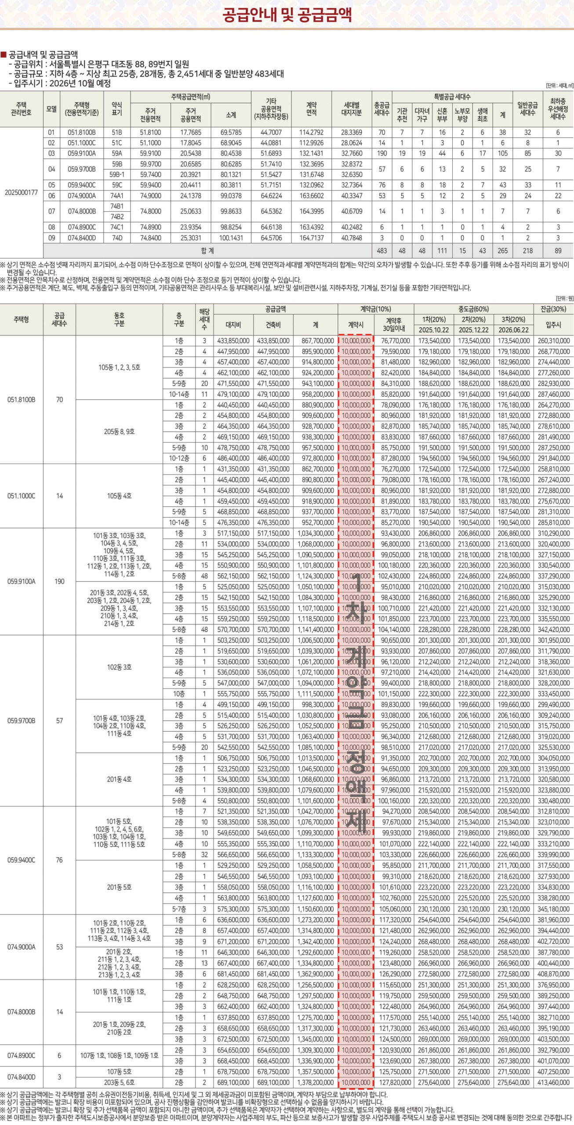Select unit group '105동 1, 2, 3, 5호'
Image resolution: width=574 pixels, height=1125 pixels.
(119, 367)
